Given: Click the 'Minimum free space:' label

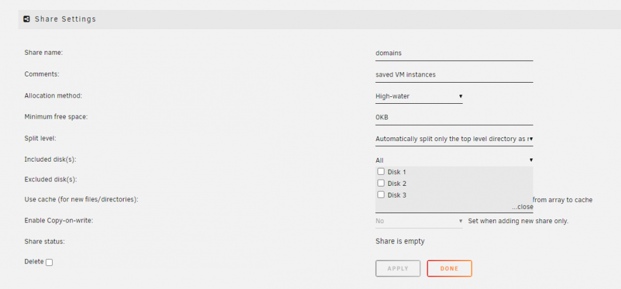Looking at the screenshot, I should pos(56,117).
